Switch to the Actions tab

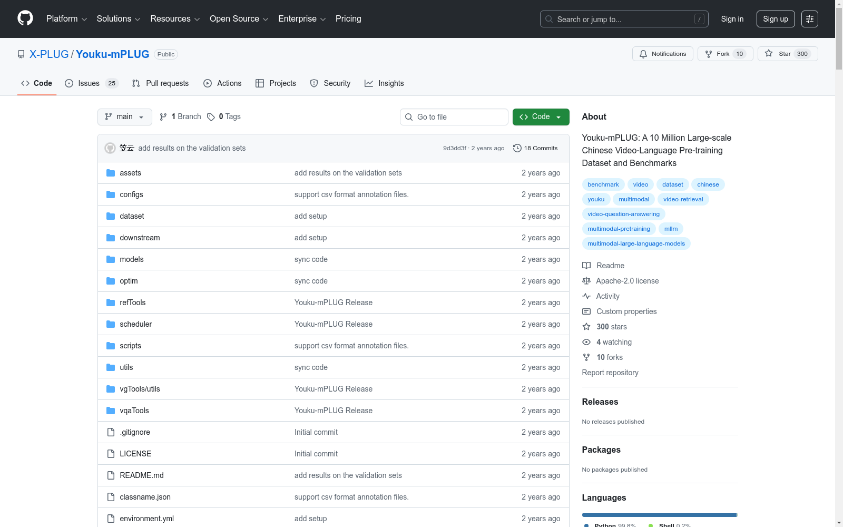[x=222, y=83]
